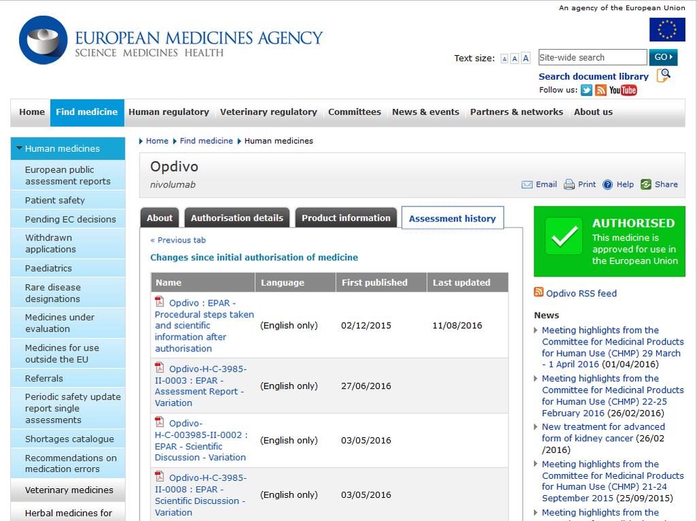
Task: Open the Home navigation menu item
Action: tap(31, 112)
